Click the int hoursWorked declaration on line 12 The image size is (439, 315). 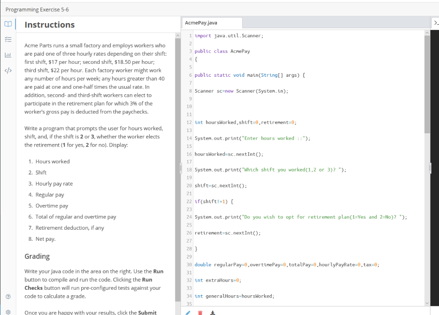point(246,123)
